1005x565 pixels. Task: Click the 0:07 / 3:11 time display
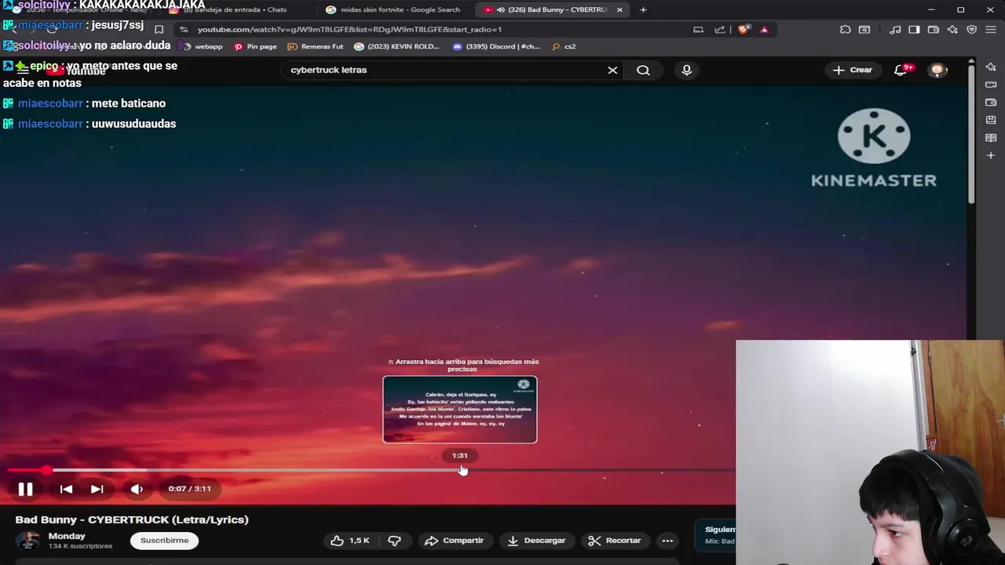pos(189,489)
